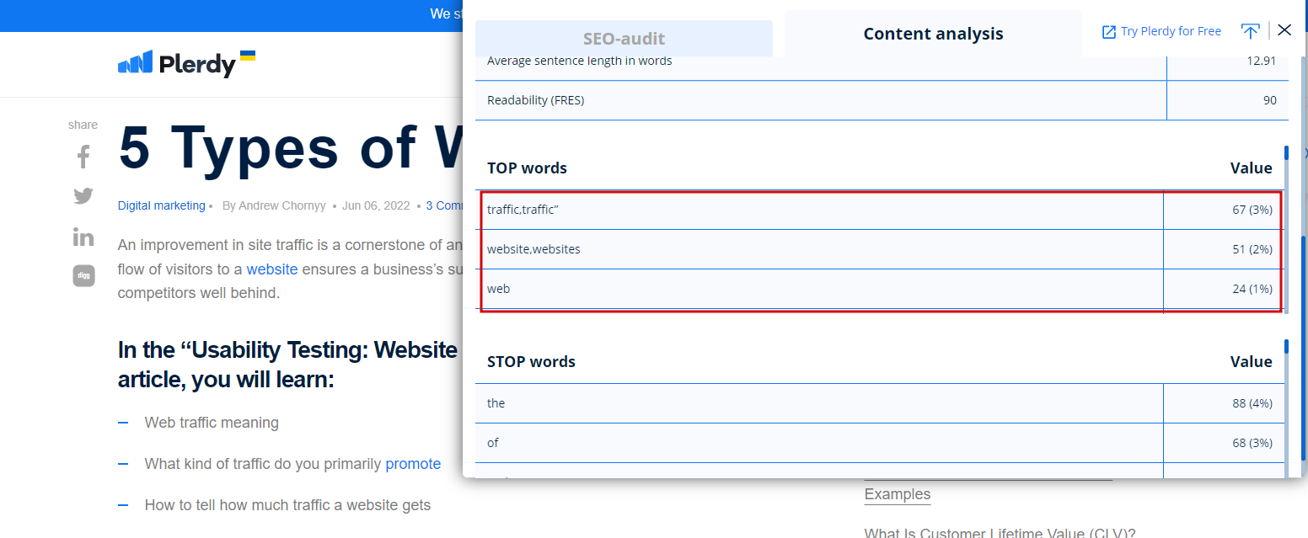
Task: Close the Plerdy analysis panel
Action: click(x=1284, y=30)
